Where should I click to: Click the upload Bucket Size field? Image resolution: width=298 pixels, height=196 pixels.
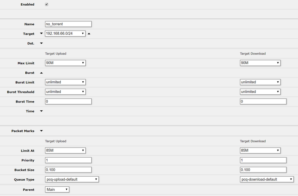(68, 170)
